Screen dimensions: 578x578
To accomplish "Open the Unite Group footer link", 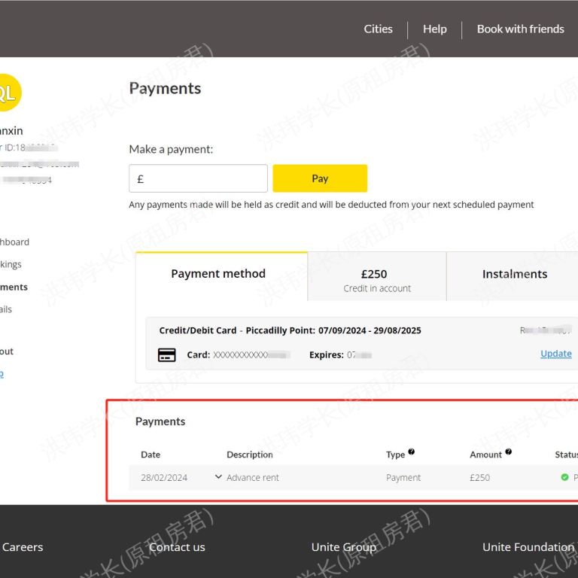I will point(343,547).
